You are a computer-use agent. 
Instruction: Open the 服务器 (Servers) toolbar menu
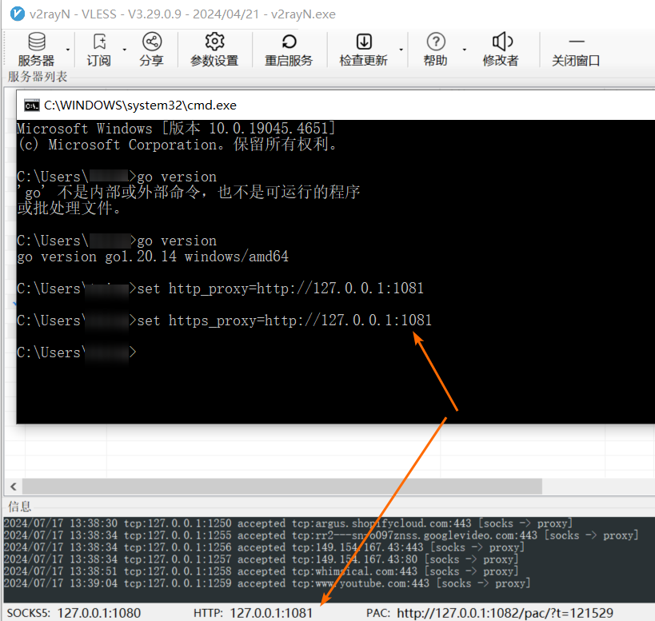36,50
